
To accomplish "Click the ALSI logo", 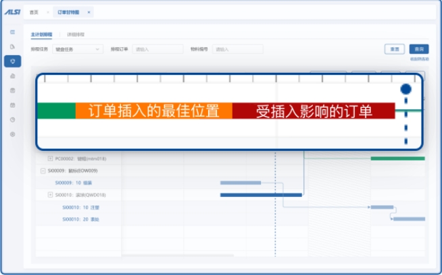I will 12,12.
